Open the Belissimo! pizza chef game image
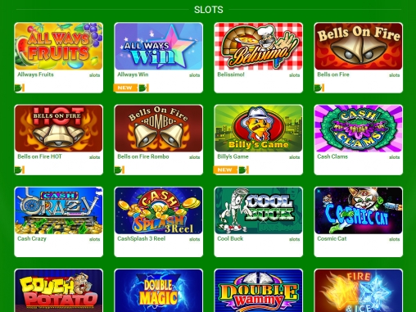This screenshot has height=312, width=416. click(x=259, y=47)
